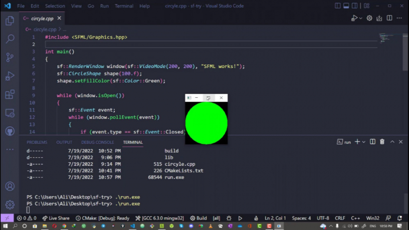Open the Explorer view in activity bar

pyautogui.click(x=10, y=21)
